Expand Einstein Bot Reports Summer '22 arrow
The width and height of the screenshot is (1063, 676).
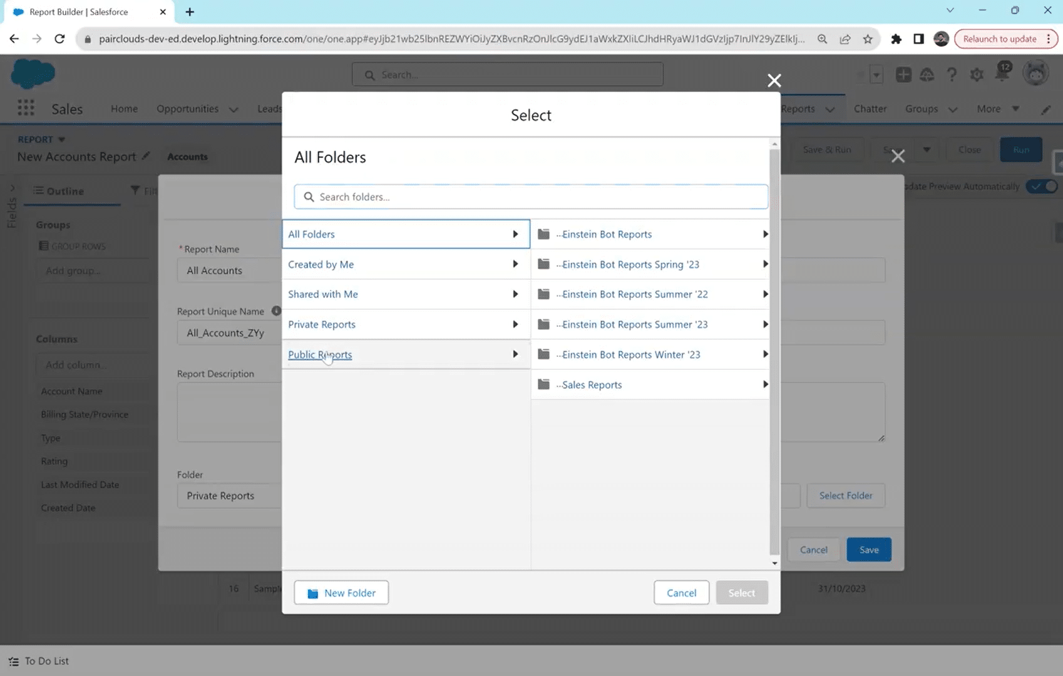click(765, 294)
